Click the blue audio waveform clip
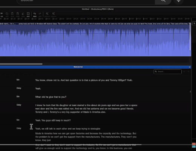Screen dimensions: 196x151 (x=95, y=40)
